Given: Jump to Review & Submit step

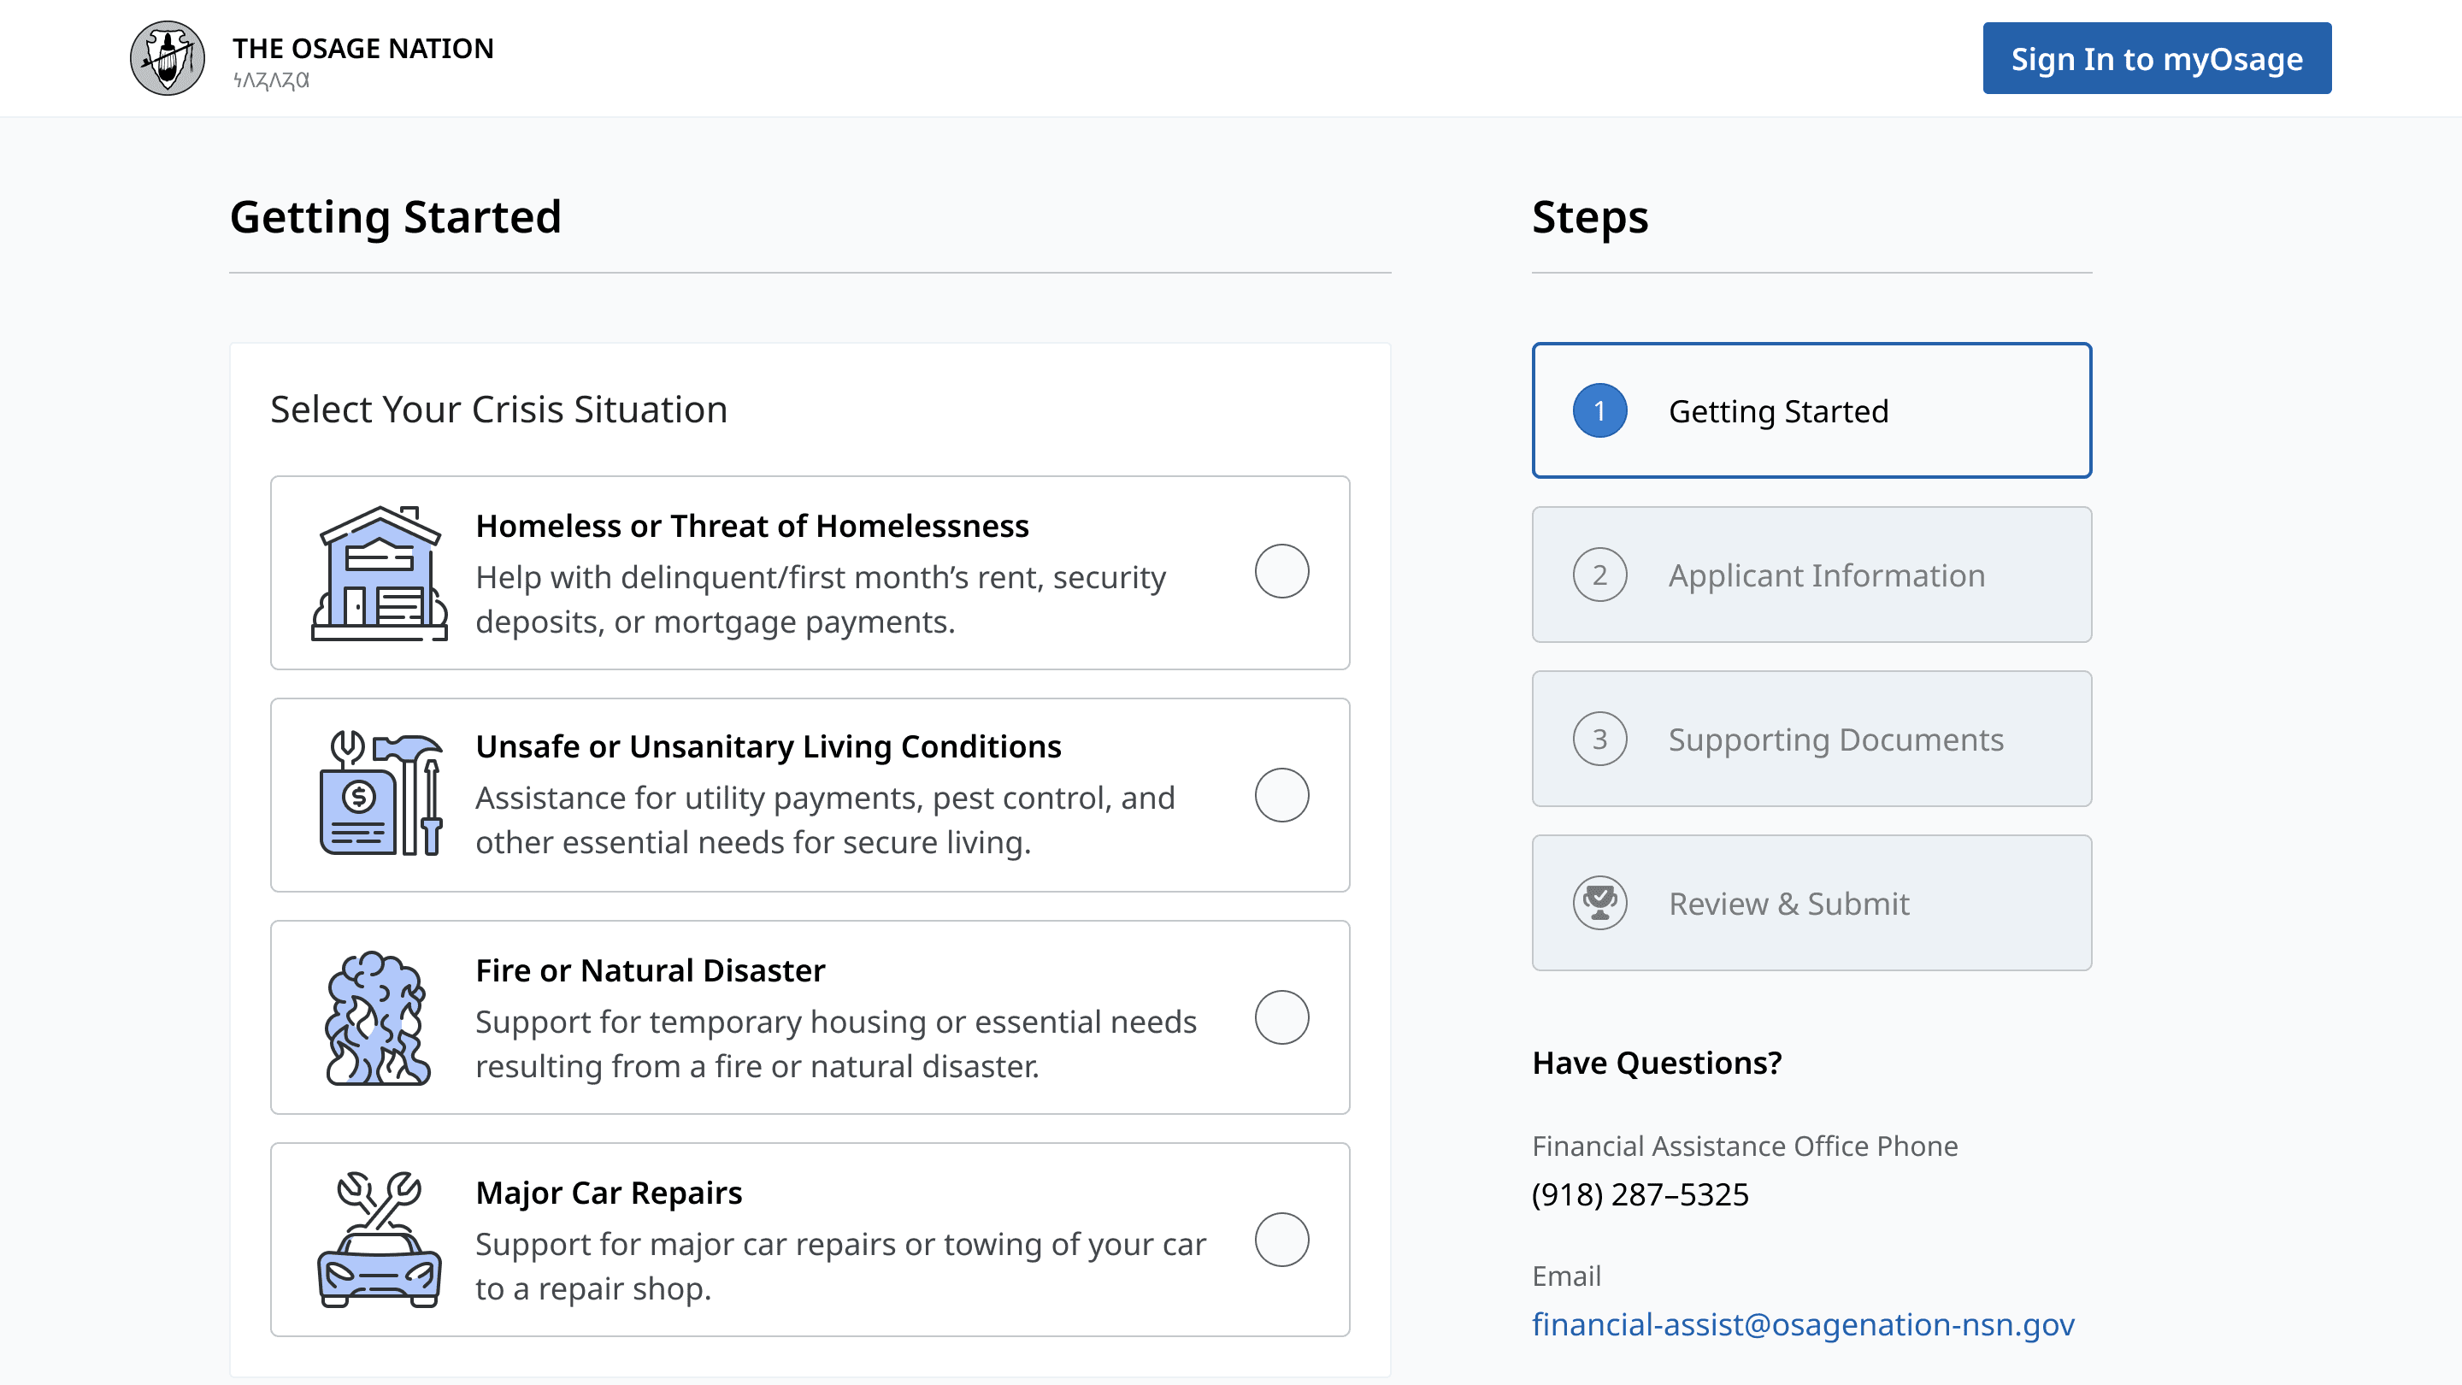Looking at the screenshot, I should point(1788,904).
